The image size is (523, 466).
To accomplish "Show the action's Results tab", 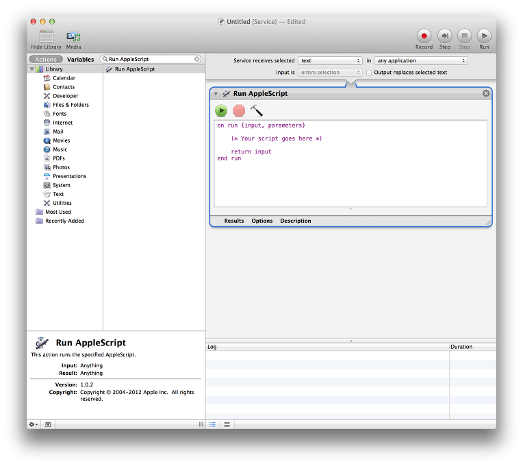I will coord(234,221).
